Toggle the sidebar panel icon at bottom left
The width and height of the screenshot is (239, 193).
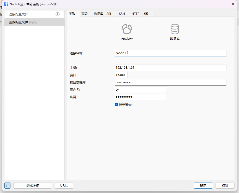(8, 185)
